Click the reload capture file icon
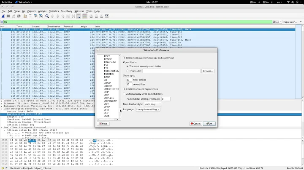 pos(41,16)
